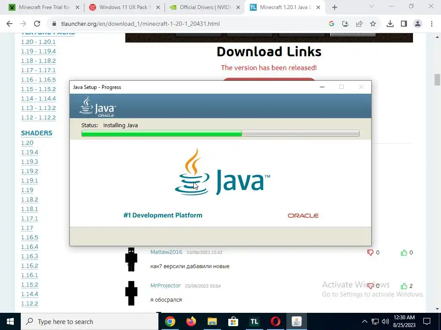
Task: Launch Opera from the taskbar
Action: pos(275,321)
